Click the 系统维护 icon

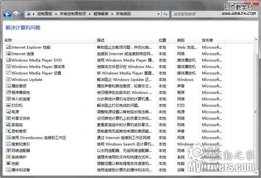(9, 157)
